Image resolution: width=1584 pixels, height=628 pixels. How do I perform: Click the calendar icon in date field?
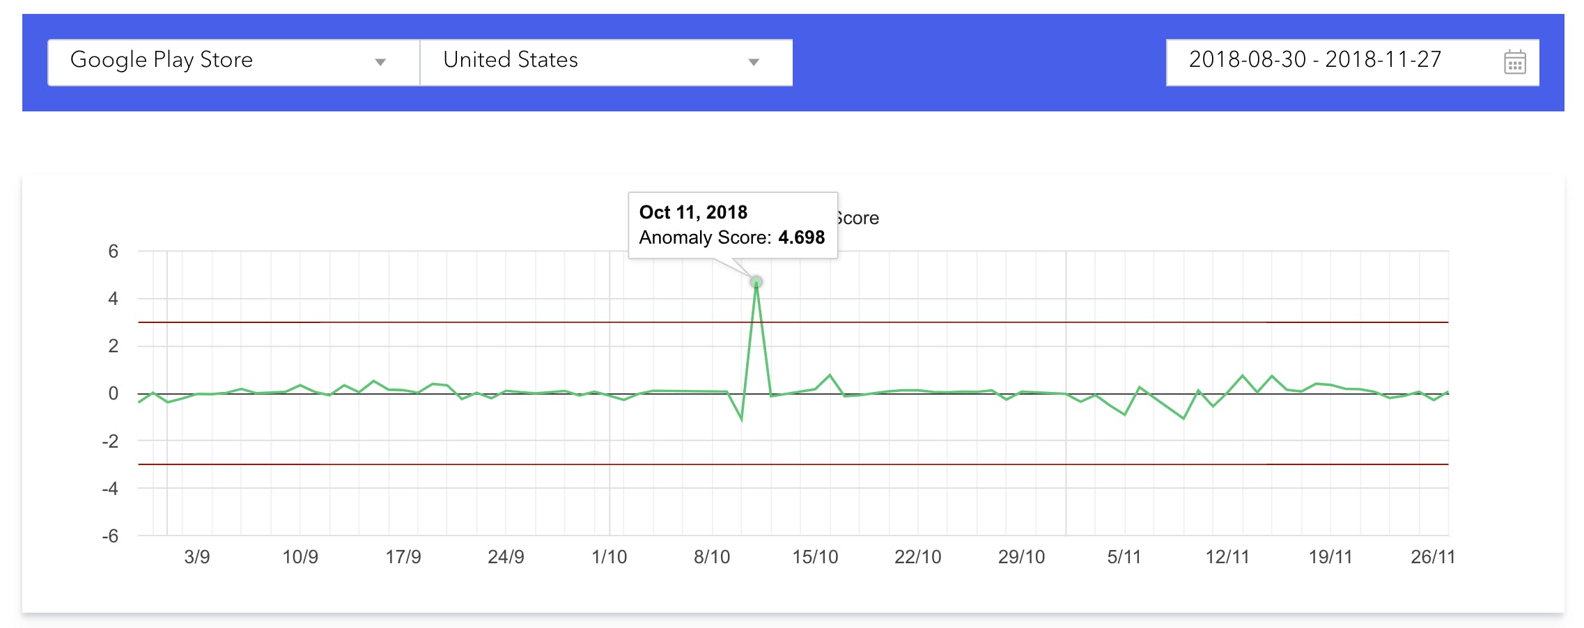click(1514, 63)
